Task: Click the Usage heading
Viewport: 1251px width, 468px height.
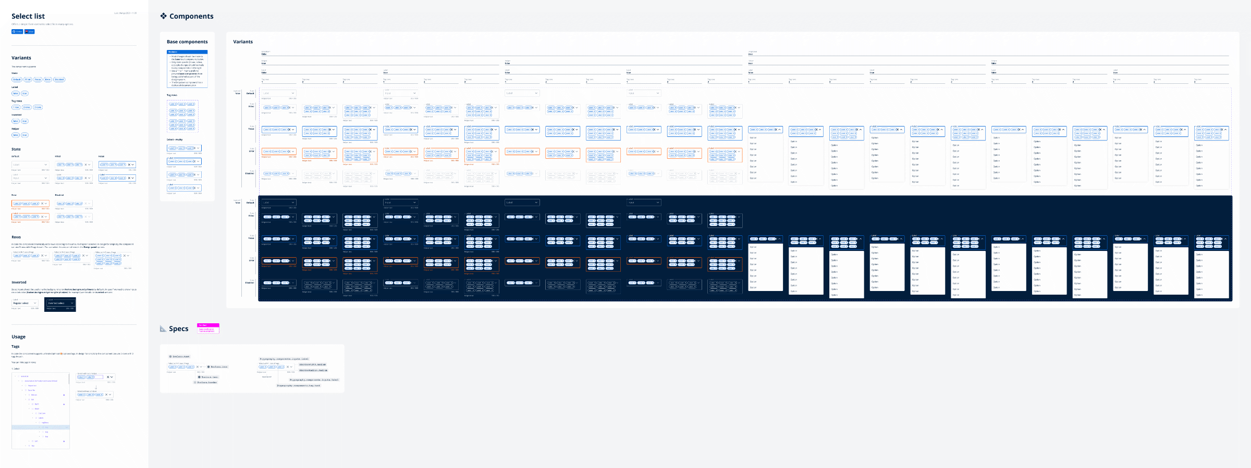Action: click(x=18, y=337)
